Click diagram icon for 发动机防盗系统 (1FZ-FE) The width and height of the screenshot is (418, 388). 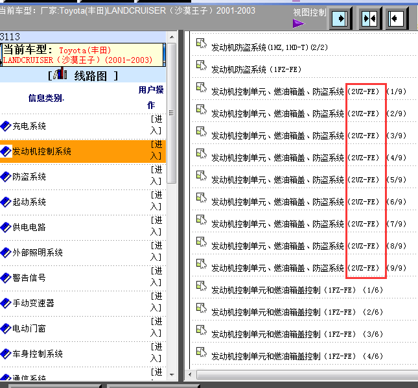pyautogui.click(x=202, y=66)
